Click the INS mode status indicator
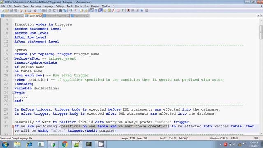Viewport: 263px width, 148px height. click(256, 139)
